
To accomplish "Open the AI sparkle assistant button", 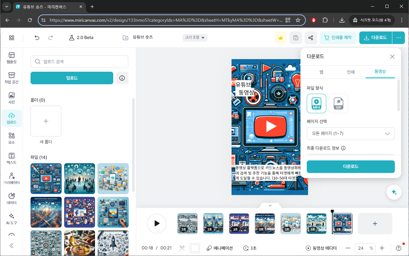I will pyautogui.click(x=394, y=192).
